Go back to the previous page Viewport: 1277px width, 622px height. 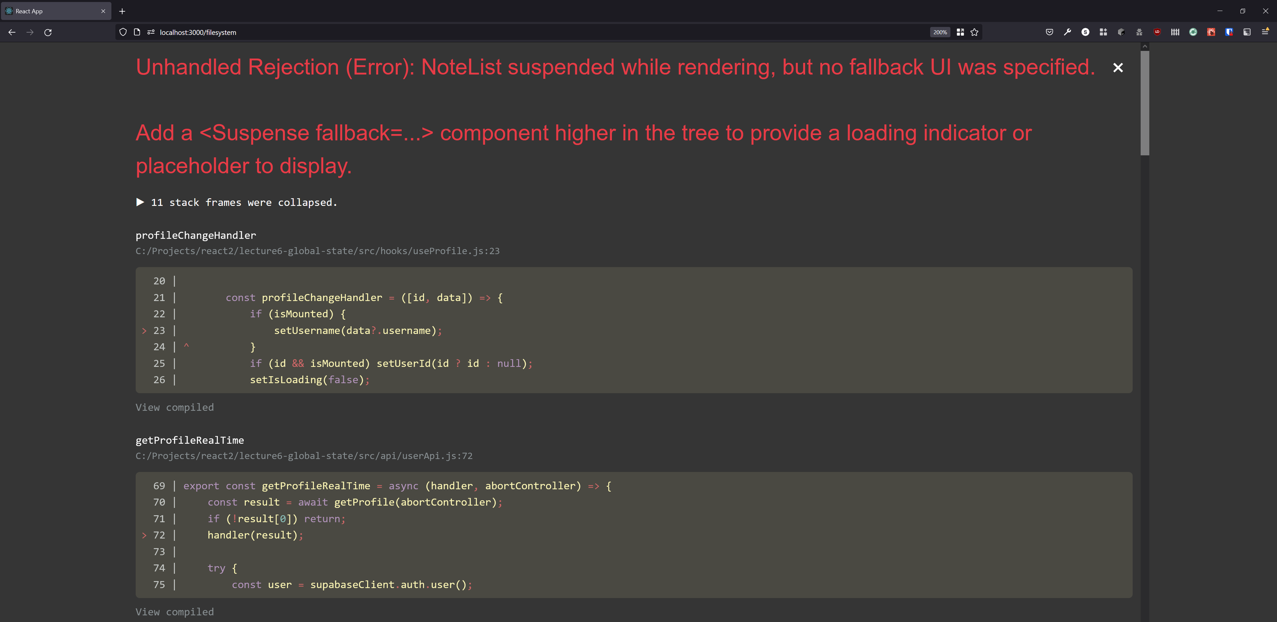[12, 32]
